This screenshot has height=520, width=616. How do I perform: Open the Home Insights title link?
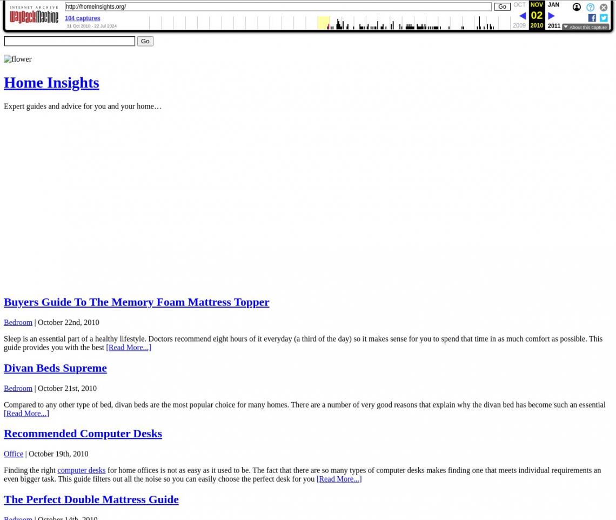(51, 82)
